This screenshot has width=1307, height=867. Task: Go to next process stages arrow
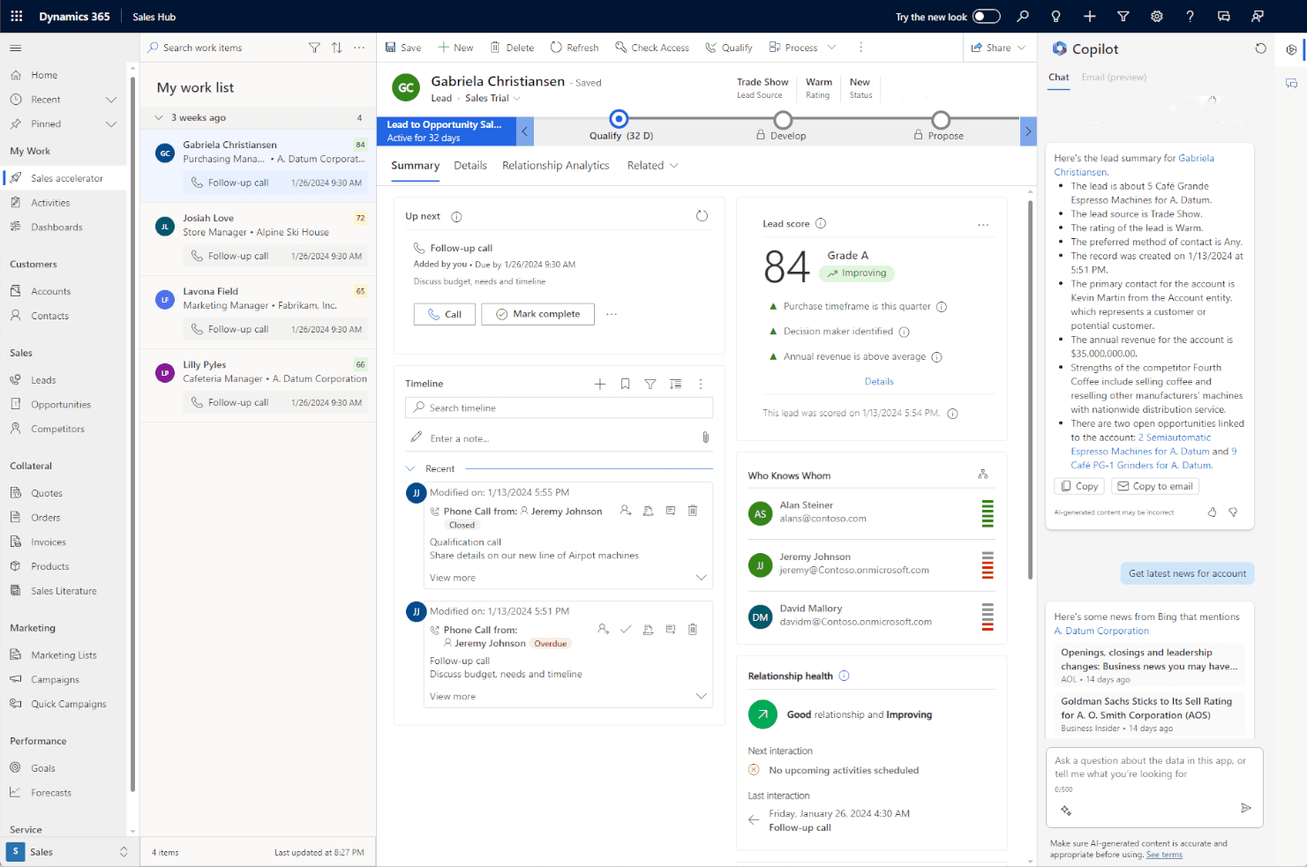click(x=1028, y=131)
